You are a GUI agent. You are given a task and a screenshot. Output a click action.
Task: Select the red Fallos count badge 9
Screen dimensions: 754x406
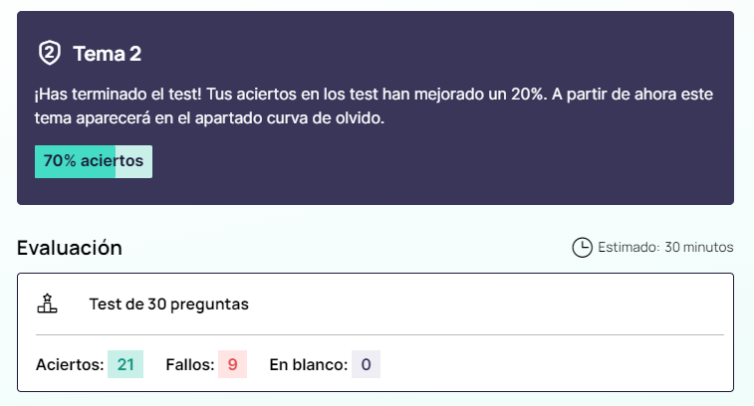232,365
